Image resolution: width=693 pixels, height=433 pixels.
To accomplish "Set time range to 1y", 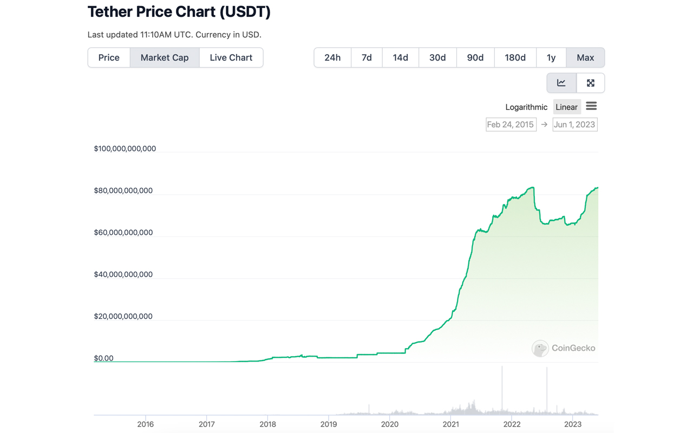I will (551, 57).
